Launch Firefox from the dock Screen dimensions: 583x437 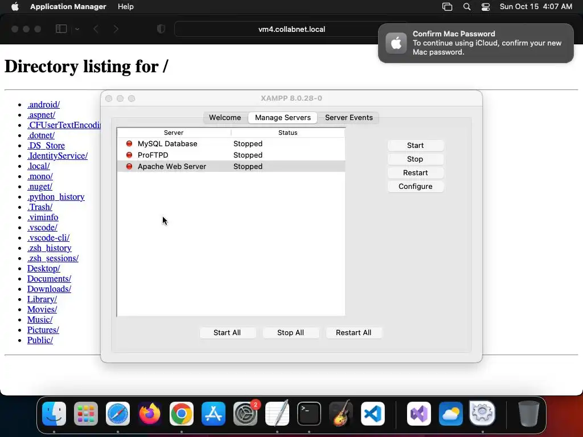pos(150,414)
